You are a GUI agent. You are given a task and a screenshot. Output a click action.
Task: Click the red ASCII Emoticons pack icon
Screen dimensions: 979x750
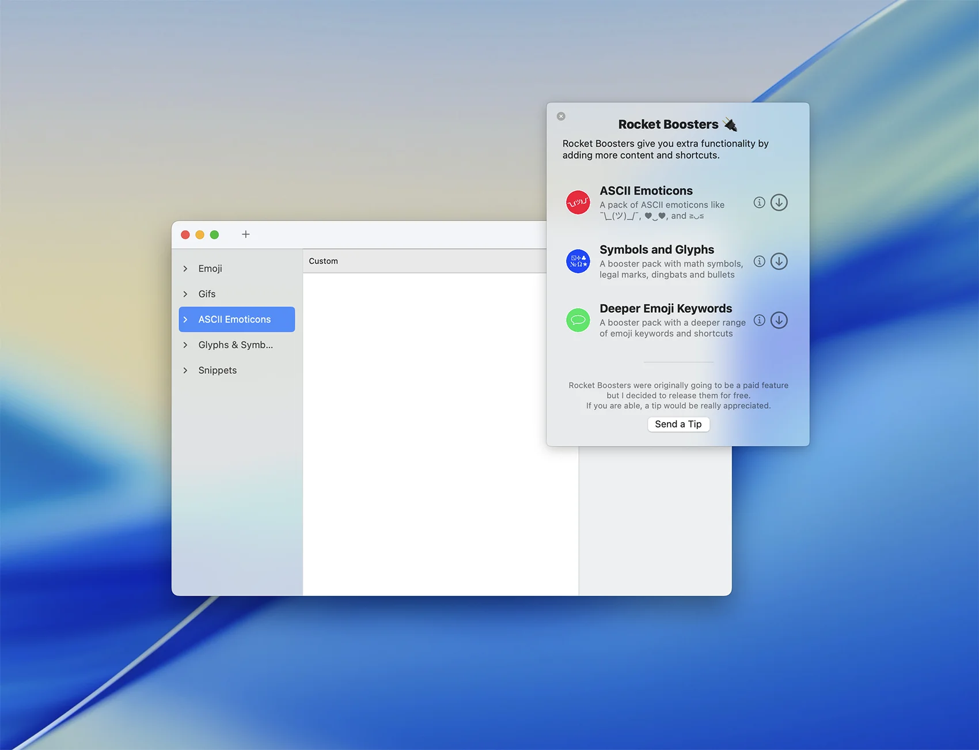point(578,203)
